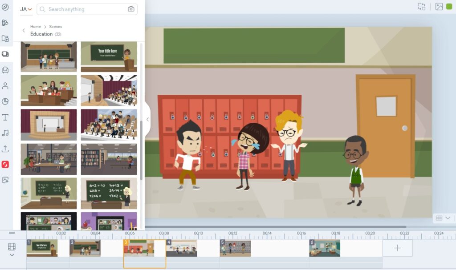Viewport: 456px width, 270px height.
Task: Open the Text tool in sidebar
Action: click(5, 117)
